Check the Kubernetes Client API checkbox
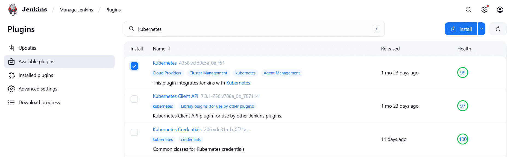Viewport: 513px width, 157px height. click(x=134, y=99)
